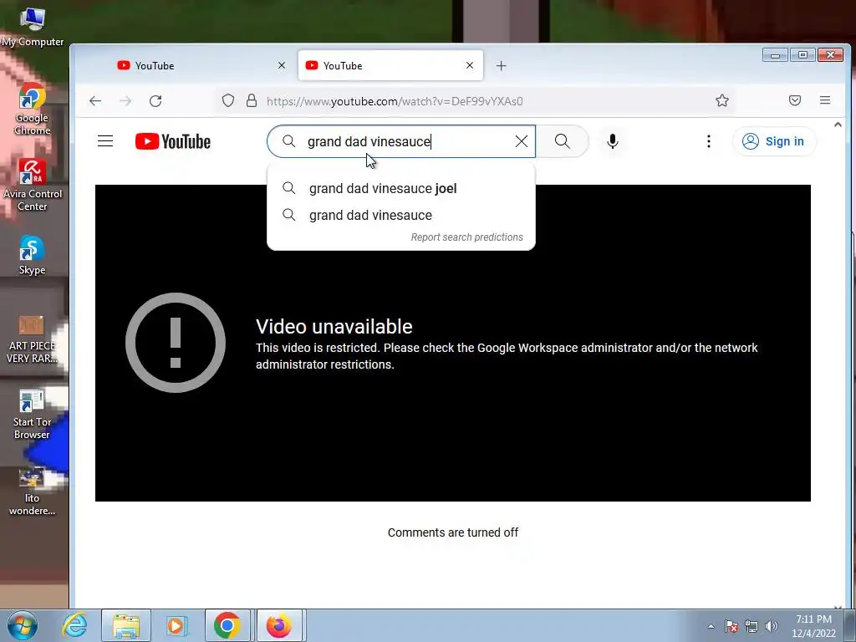Screen dimensions: 856x642
Task: Bookmark this page with the star icon
Action: (x=722, y=100)
